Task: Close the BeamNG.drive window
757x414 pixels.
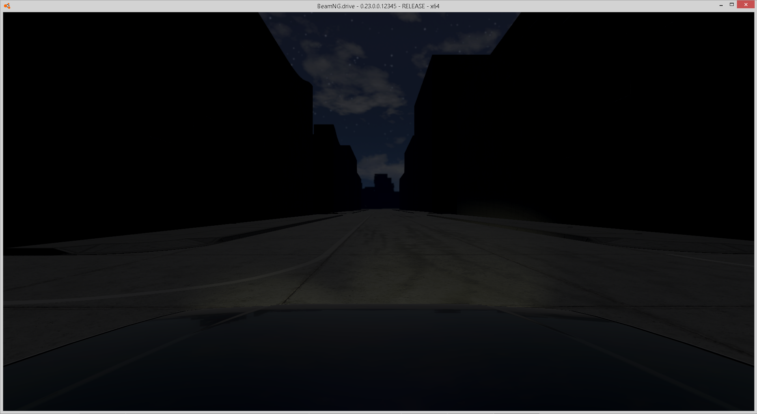Action: click(746, 5)
